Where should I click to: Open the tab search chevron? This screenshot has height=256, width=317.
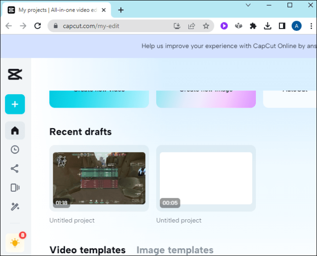click(x=248, y=5)
